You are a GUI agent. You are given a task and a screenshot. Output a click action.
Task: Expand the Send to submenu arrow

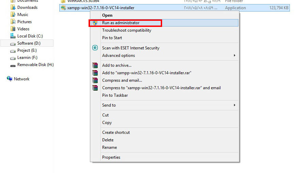point(234,105)
